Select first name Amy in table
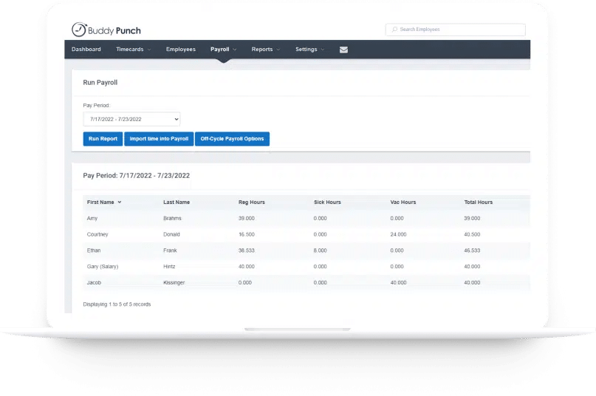 pyautogui.click(x=92, y=219)
